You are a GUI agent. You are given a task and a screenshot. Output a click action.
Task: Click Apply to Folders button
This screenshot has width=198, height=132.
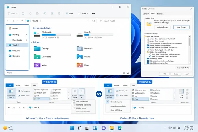[162, 27]
